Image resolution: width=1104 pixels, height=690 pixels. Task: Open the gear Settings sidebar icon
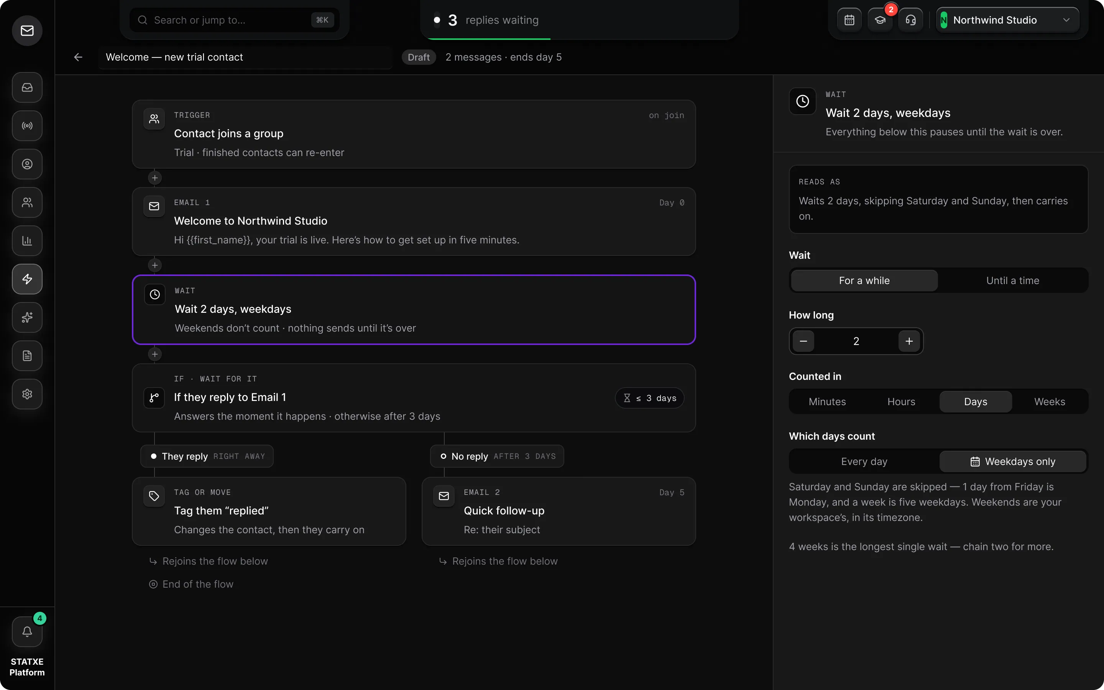point(27,394)
